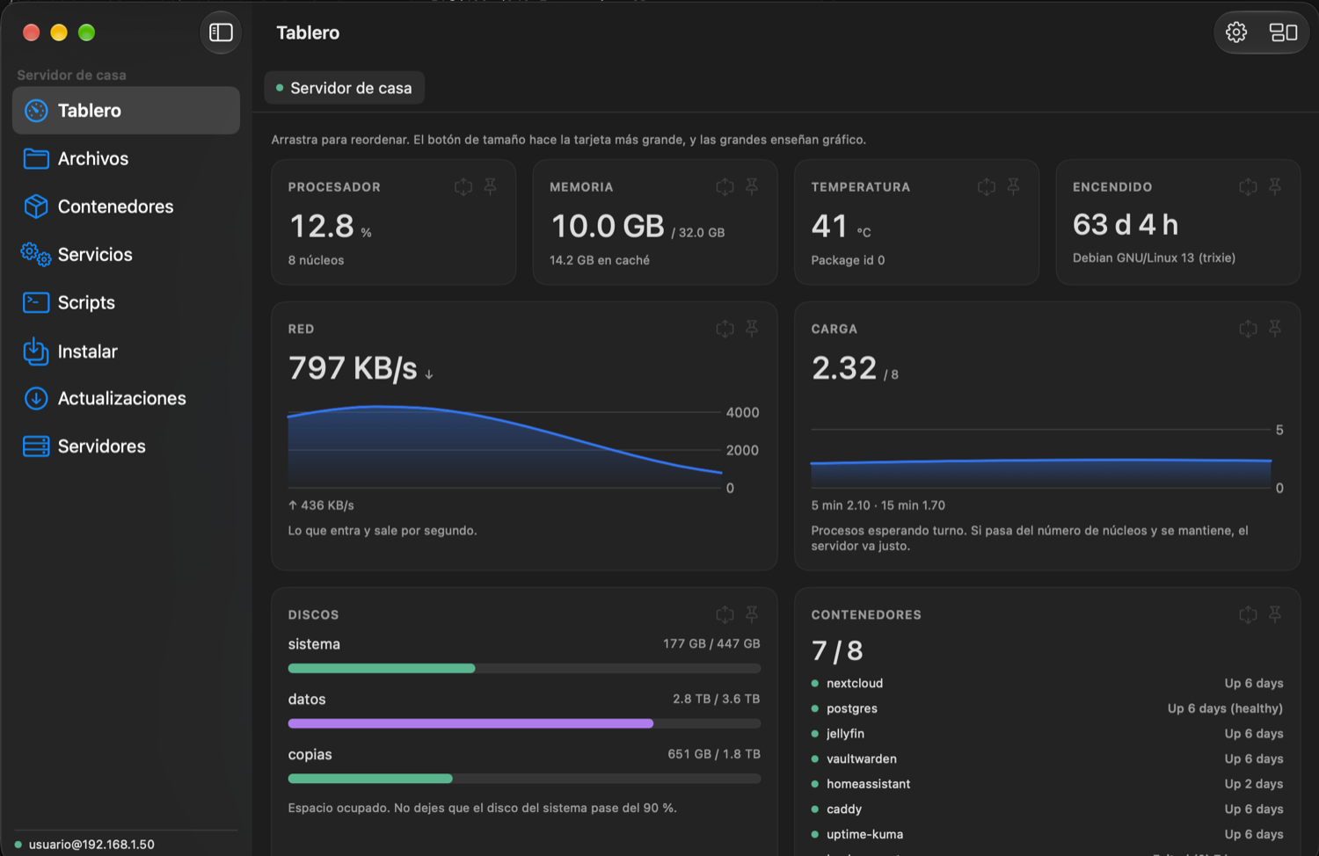The height and width of the screenshot is (856, 1319).
Task: Select the postgres container row
Action: [1046, 708]
